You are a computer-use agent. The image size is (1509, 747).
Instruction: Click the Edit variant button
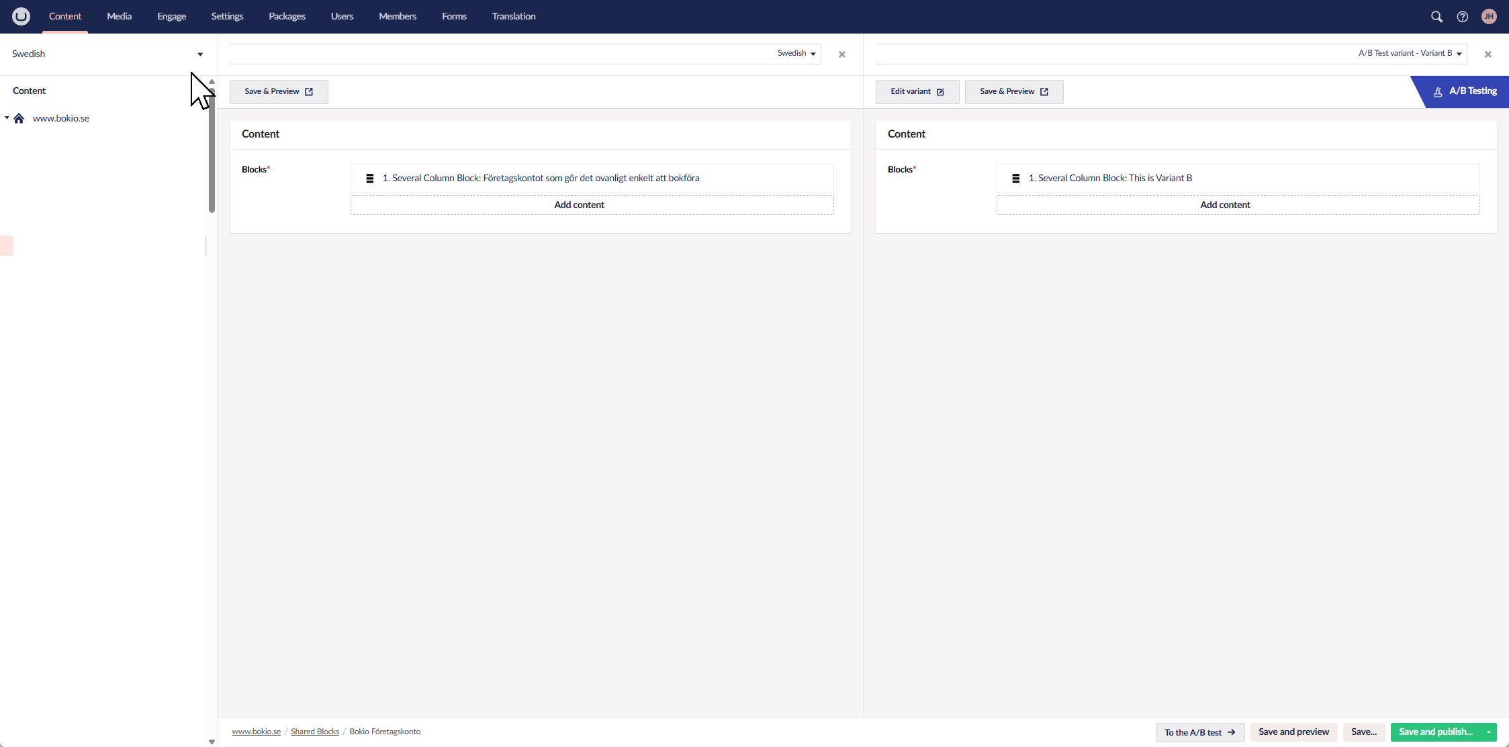[x=917, y=92]
